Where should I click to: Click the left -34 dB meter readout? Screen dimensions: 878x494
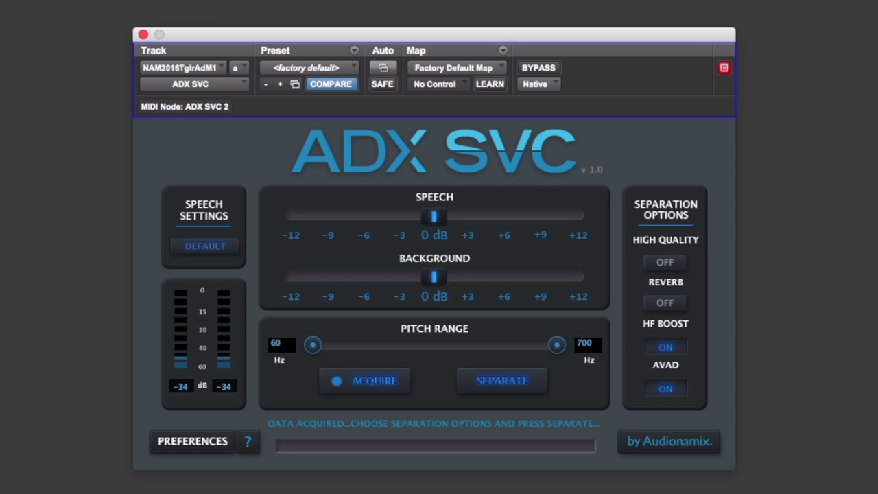(181, 386)
